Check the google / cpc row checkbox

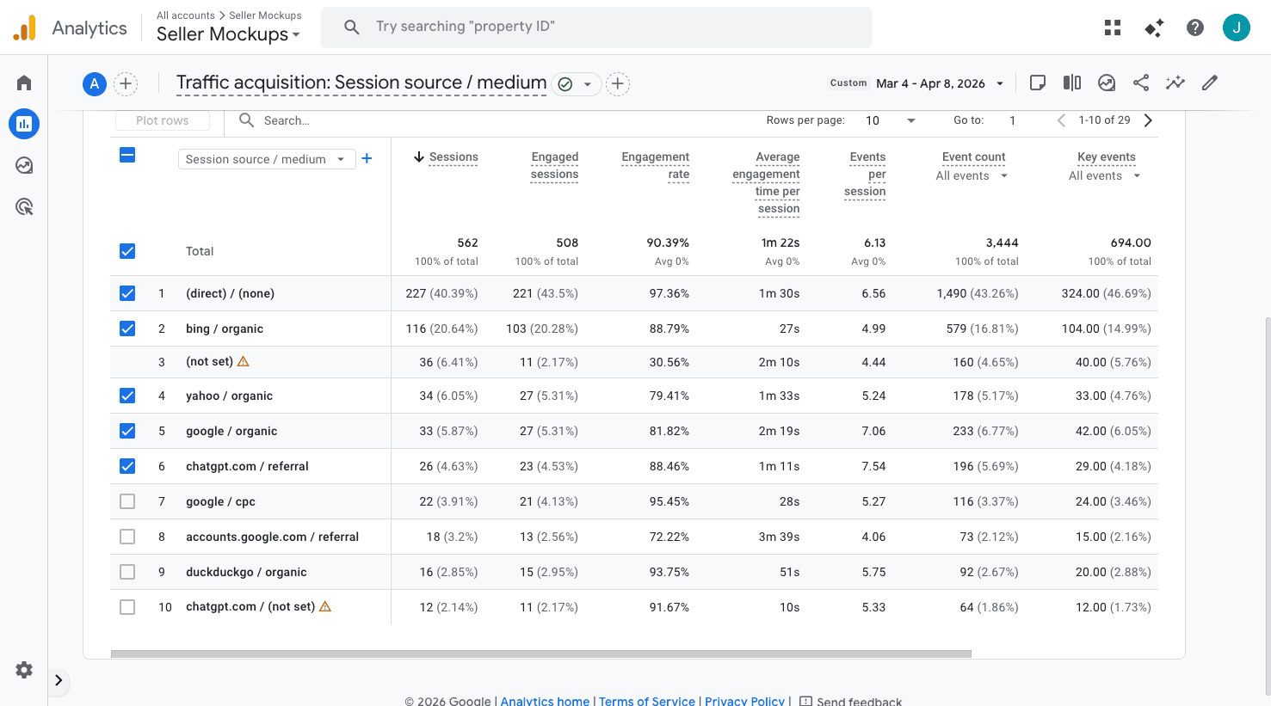(x=127, y=500)
